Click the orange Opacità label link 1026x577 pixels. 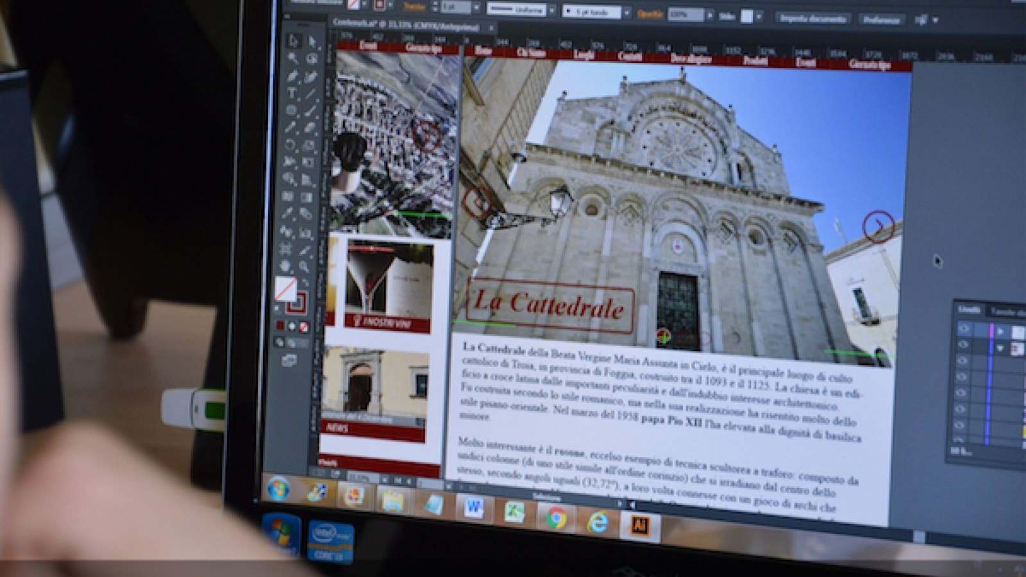[649, 13]
